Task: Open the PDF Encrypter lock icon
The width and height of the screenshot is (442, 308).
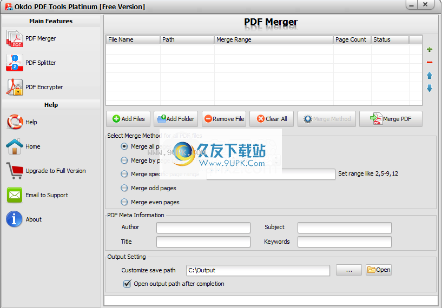Action: point(15,87)
